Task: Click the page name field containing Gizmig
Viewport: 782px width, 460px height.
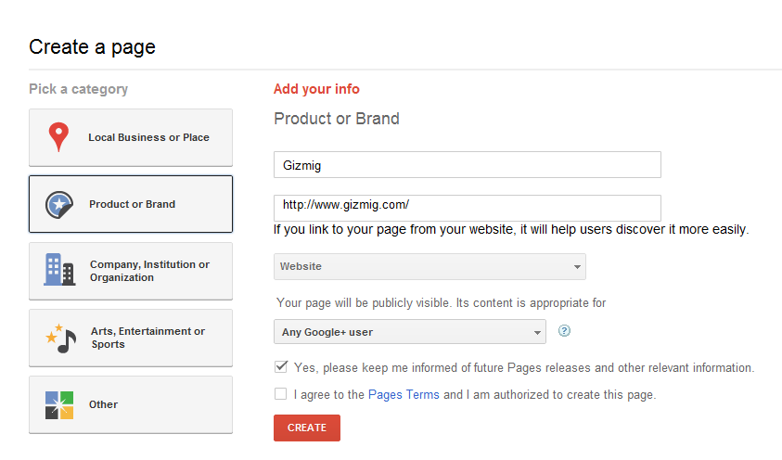Action: click(x=468, y=165)
